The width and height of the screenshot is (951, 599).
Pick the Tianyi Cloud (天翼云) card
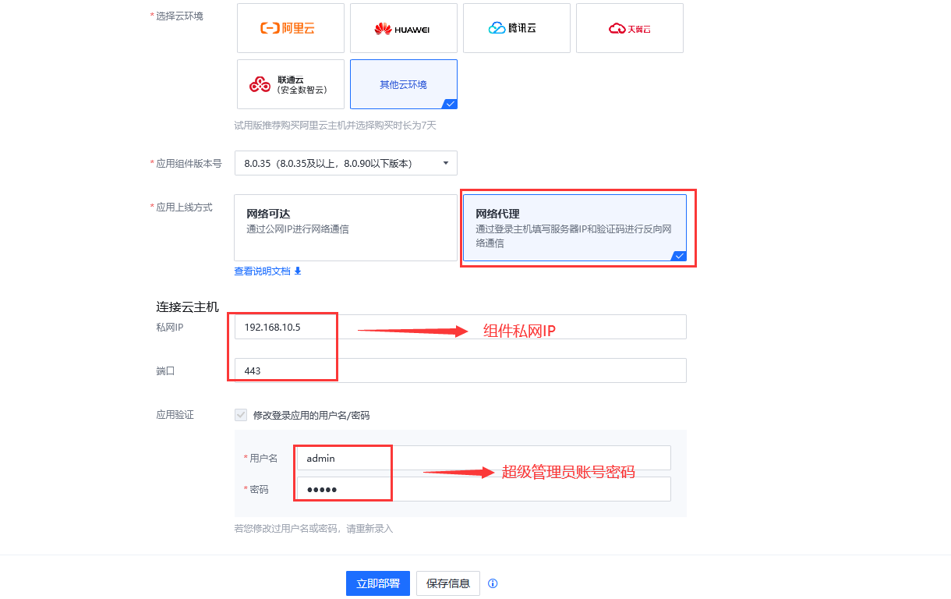coord(629,28)
